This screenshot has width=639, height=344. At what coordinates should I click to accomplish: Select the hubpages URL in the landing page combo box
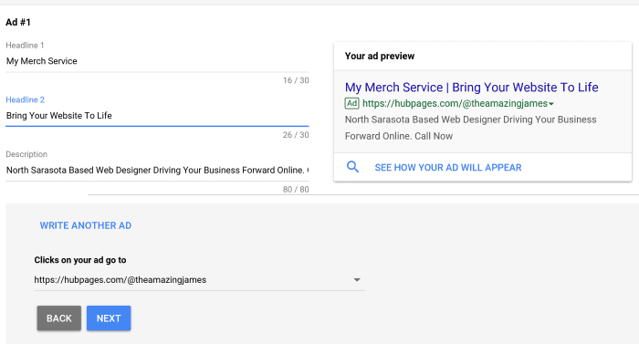(x=199, y=280)
